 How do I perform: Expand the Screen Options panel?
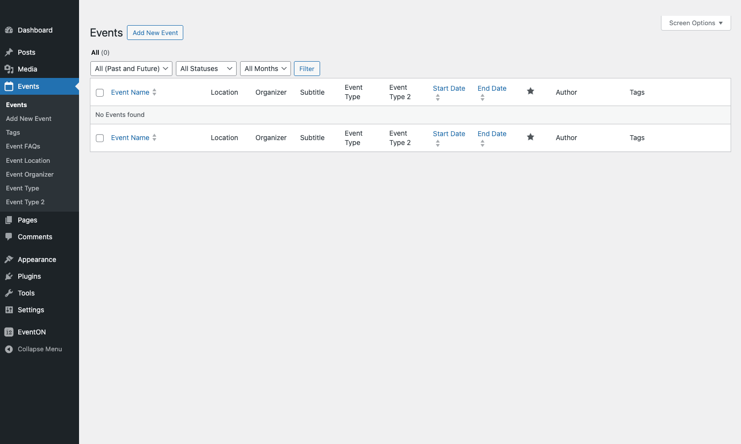(x=696, y=23)
